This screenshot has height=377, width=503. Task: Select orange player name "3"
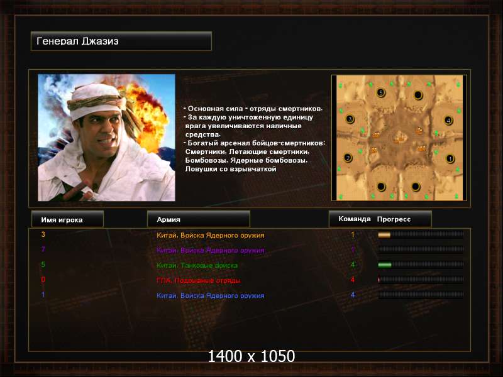click(43, 234)
